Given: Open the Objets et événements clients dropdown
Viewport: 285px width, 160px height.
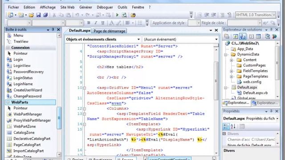Looking at the screenshot, I should [138, 40].
